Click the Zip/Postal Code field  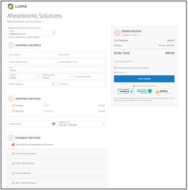90,76
